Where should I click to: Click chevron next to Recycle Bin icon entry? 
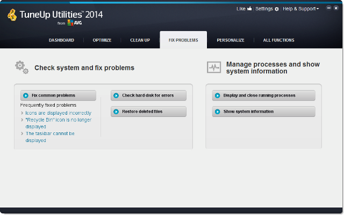tap(22, 120)
